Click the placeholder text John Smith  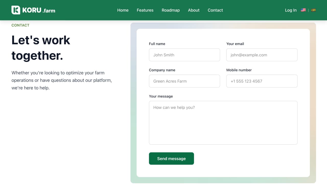(163, 55)
